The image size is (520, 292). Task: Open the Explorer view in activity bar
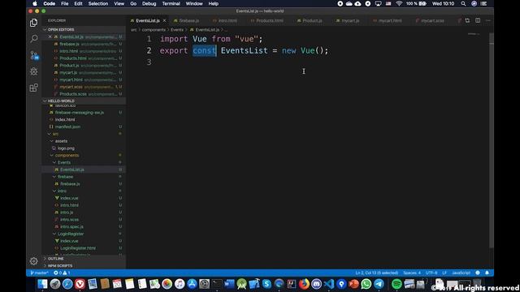click(x=33, y=23)
